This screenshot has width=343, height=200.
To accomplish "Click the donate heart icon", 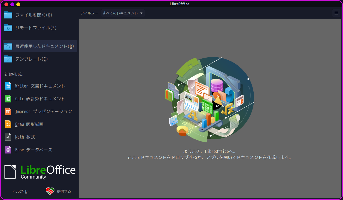I will coord(50,191).
